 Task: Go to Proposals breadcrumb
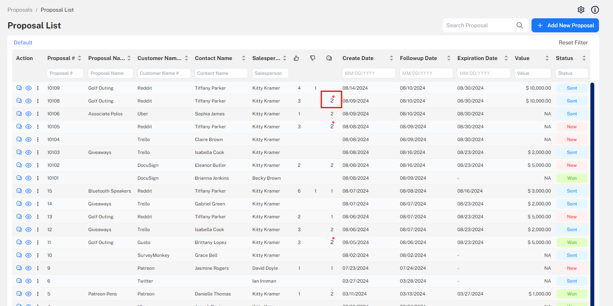[x=20, y=10]
